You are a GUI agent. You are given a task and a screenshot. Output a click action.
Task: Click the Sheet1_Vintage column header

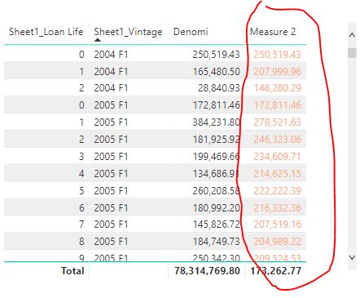(128, 32)
